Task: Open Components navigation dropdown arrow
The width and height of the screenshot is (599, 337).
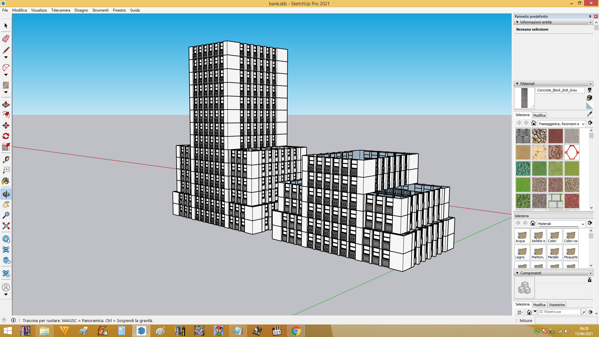Action: [x=535, y=311]
